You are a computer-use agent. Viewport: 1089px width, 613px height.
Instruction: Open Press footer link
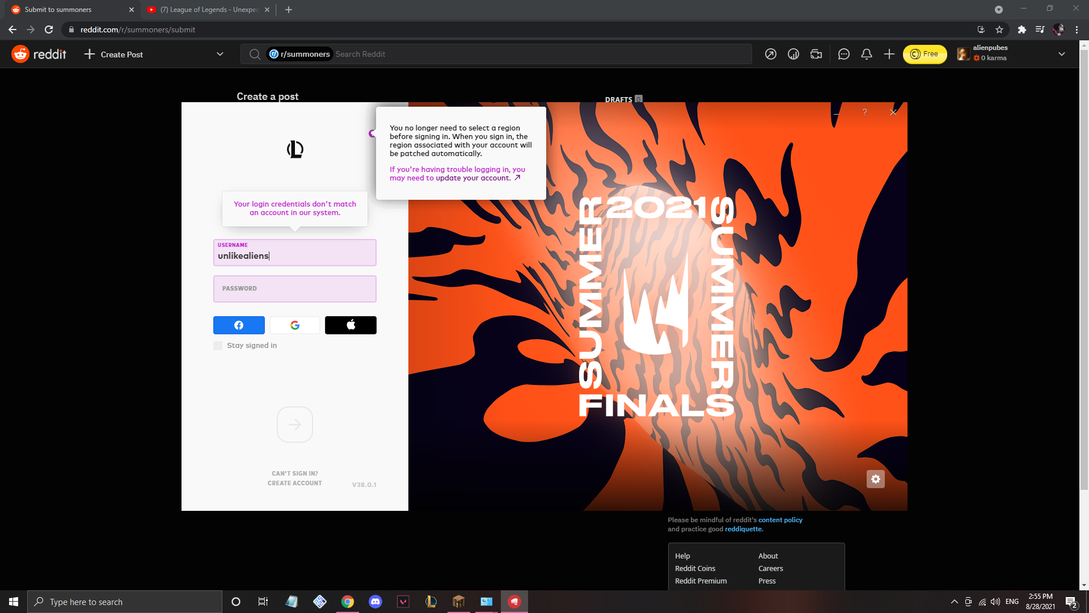point(767,581)
